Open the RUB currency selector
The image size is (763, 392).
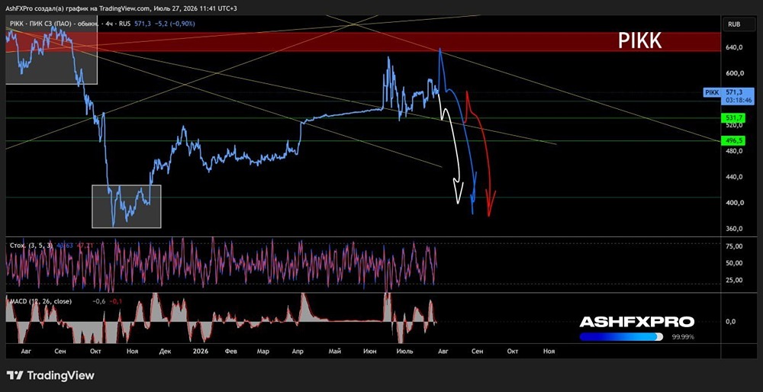pyautogui.click(x=732, y=24)
